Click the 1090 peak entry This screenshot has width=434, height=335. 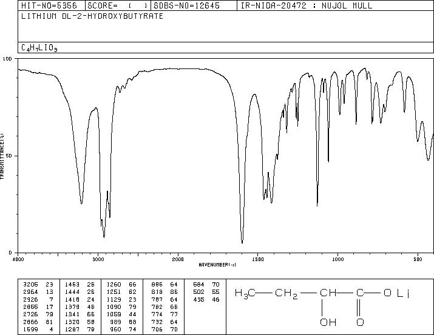tap(122, 307)
